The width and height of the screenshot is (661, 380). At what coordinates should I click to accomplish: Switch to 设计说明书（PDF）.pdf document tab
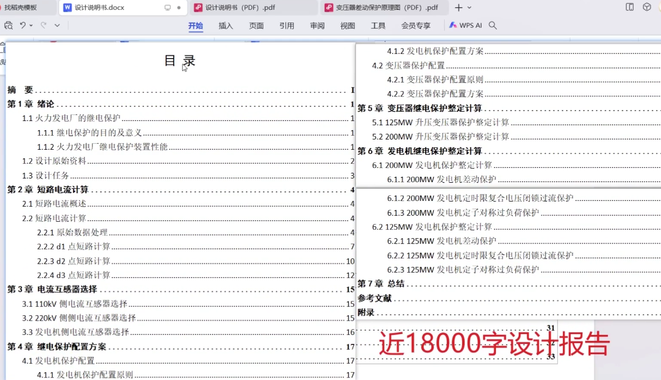click(x=240, y=8)
